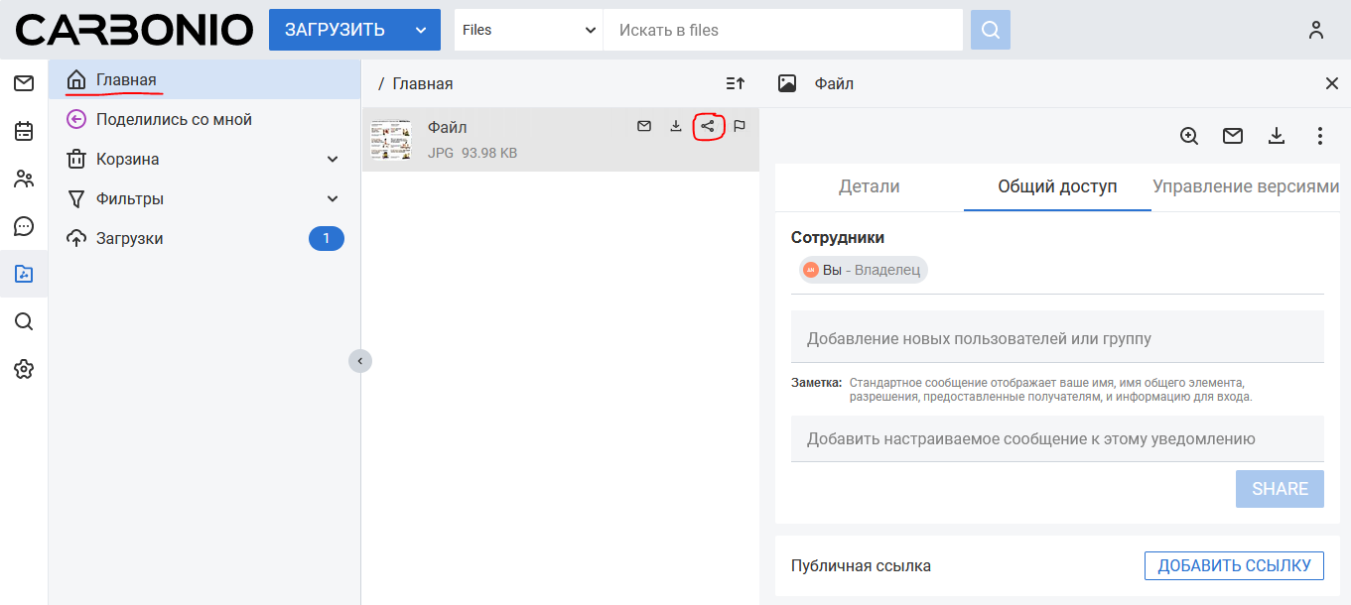Open the Calendar module icon

tap(24, 131)
